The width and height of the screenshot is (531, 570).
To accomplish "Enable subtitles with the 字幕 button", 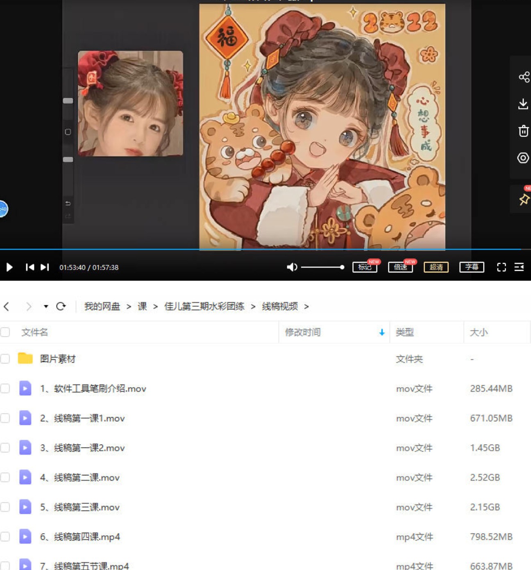I will pyautogui.click(x=471, y=267).
